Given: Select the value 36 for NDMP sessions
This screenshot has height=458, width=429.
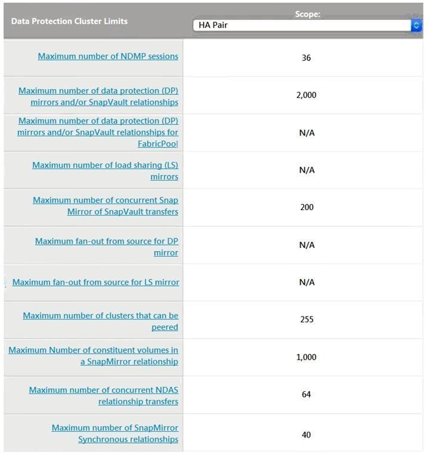Looking at the screenshot, I should click(x=306, y=58).
